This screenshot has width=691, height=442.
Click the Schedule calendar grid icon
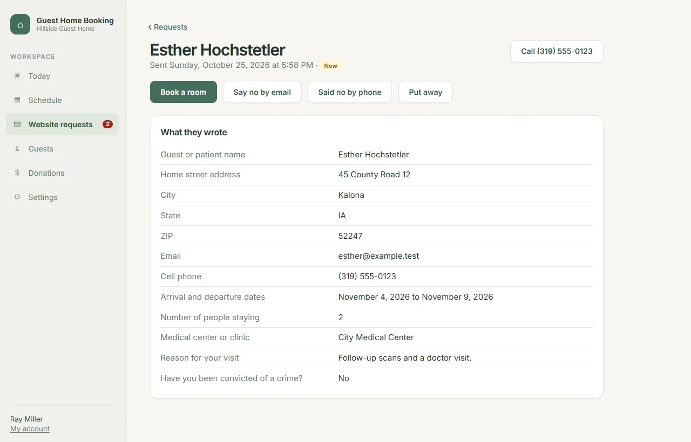[x=17, y=100]
